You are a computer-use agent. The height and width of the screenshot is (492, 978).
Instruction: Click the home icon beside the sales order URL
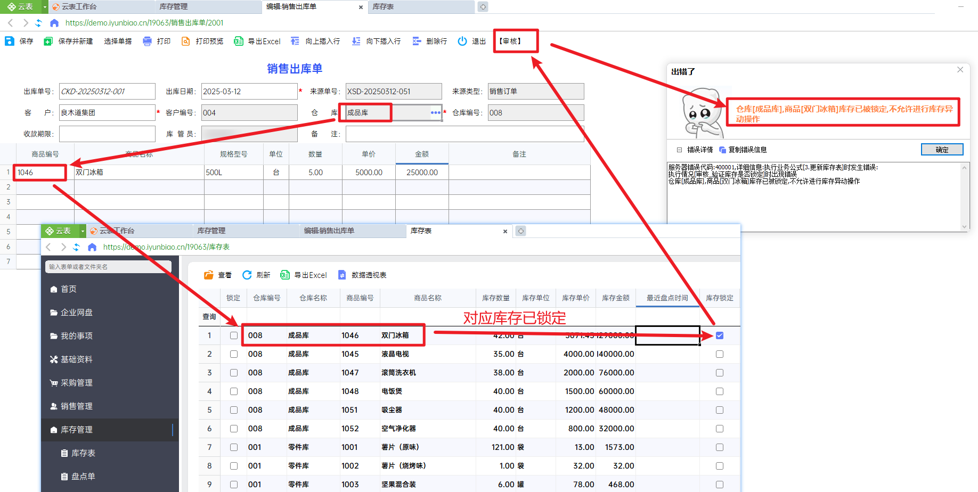(x=54, y=23)
